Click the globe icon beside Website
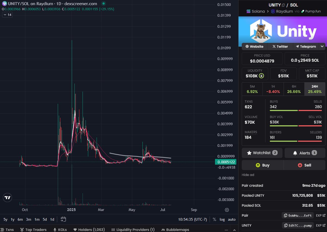Screen dimensions: 327x232 [247, 47]
